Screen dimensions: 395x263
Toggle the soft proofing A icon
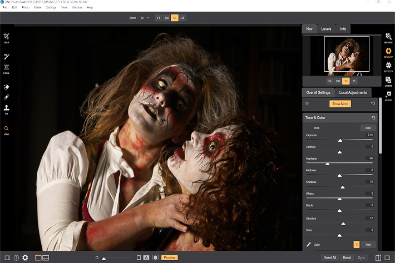(146, 257)
